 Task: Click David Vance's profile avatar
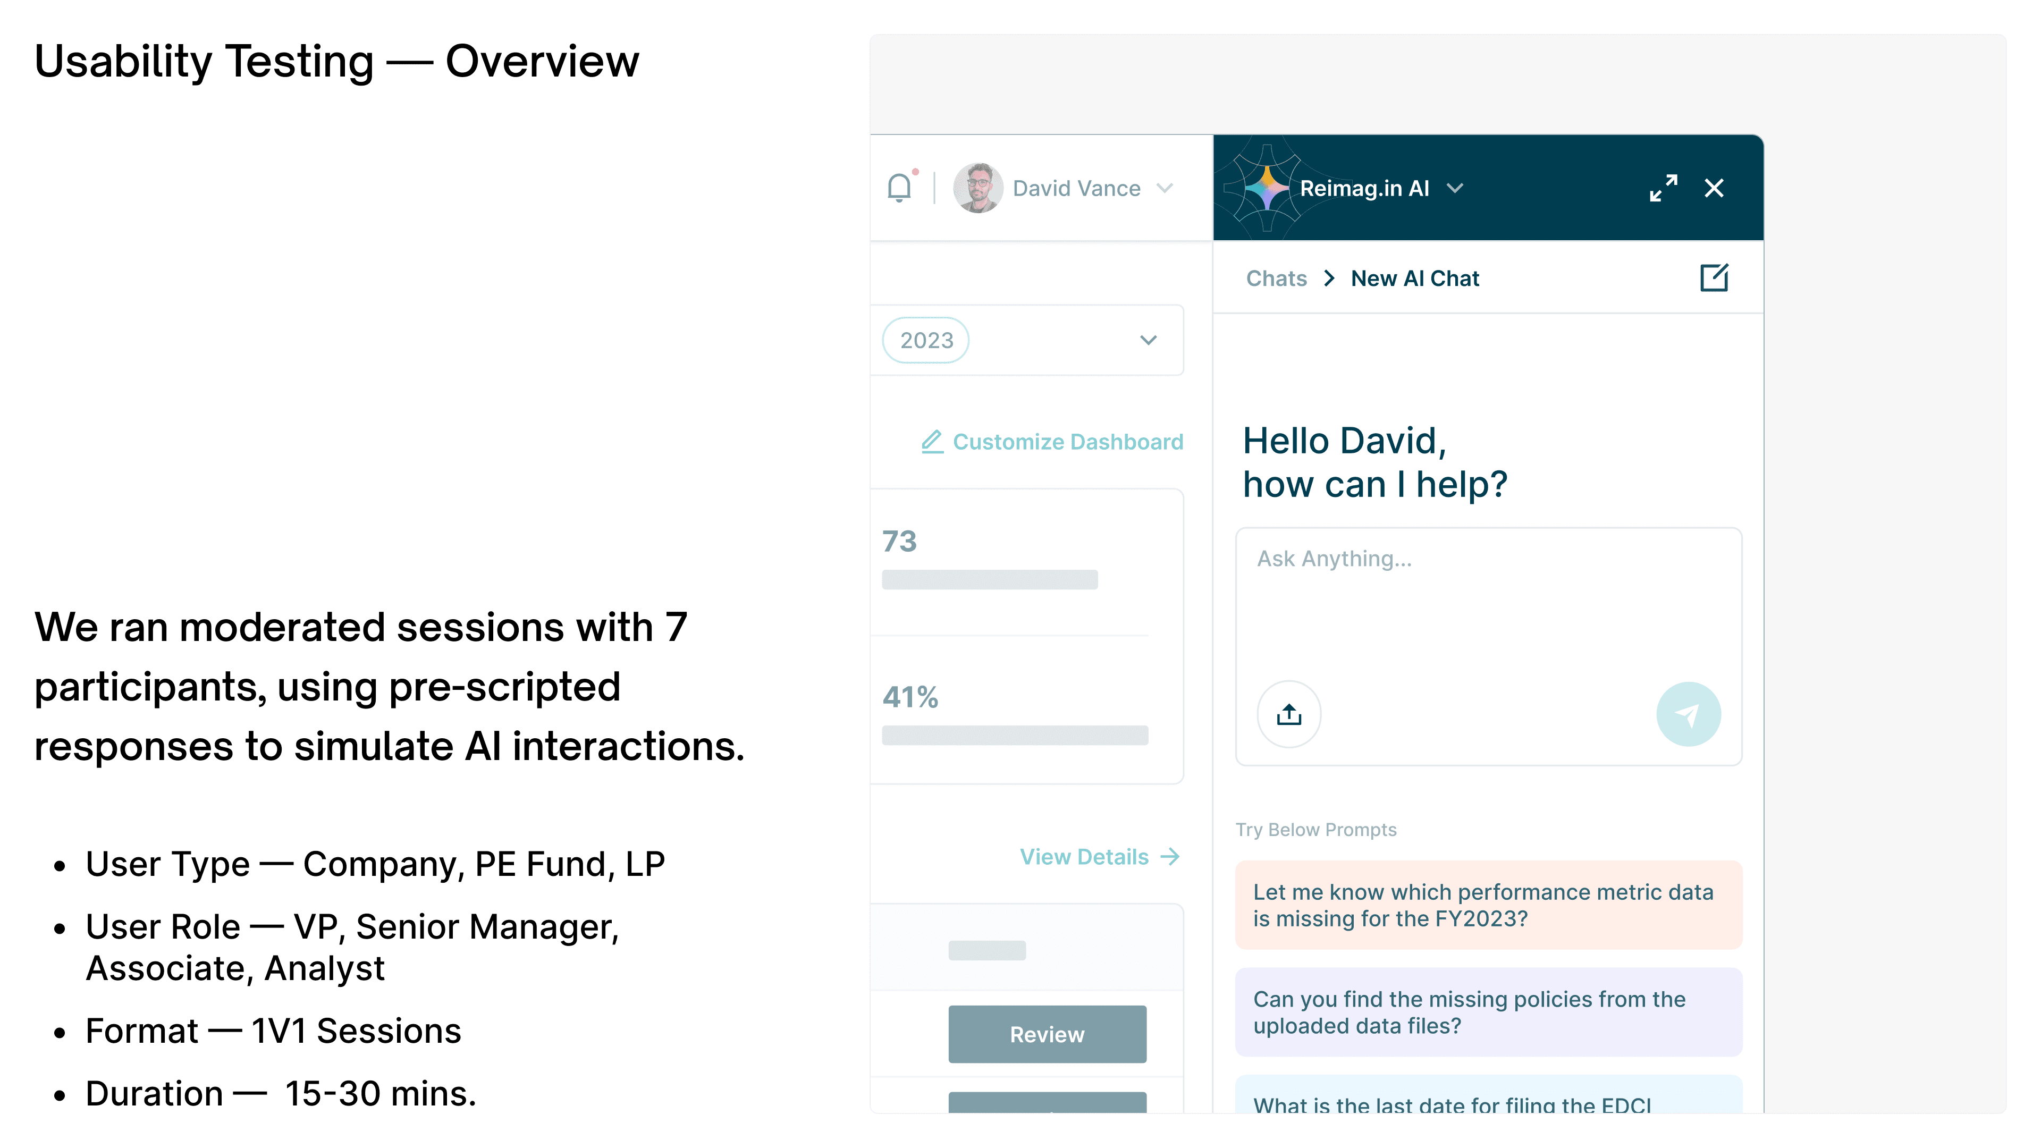coord(978,188)
